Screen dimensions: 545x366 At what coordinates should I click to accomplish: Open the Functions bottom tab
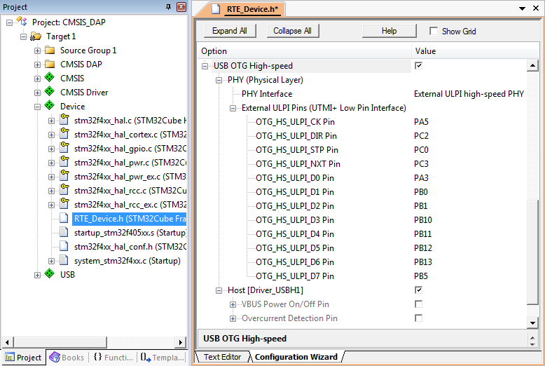113,358
